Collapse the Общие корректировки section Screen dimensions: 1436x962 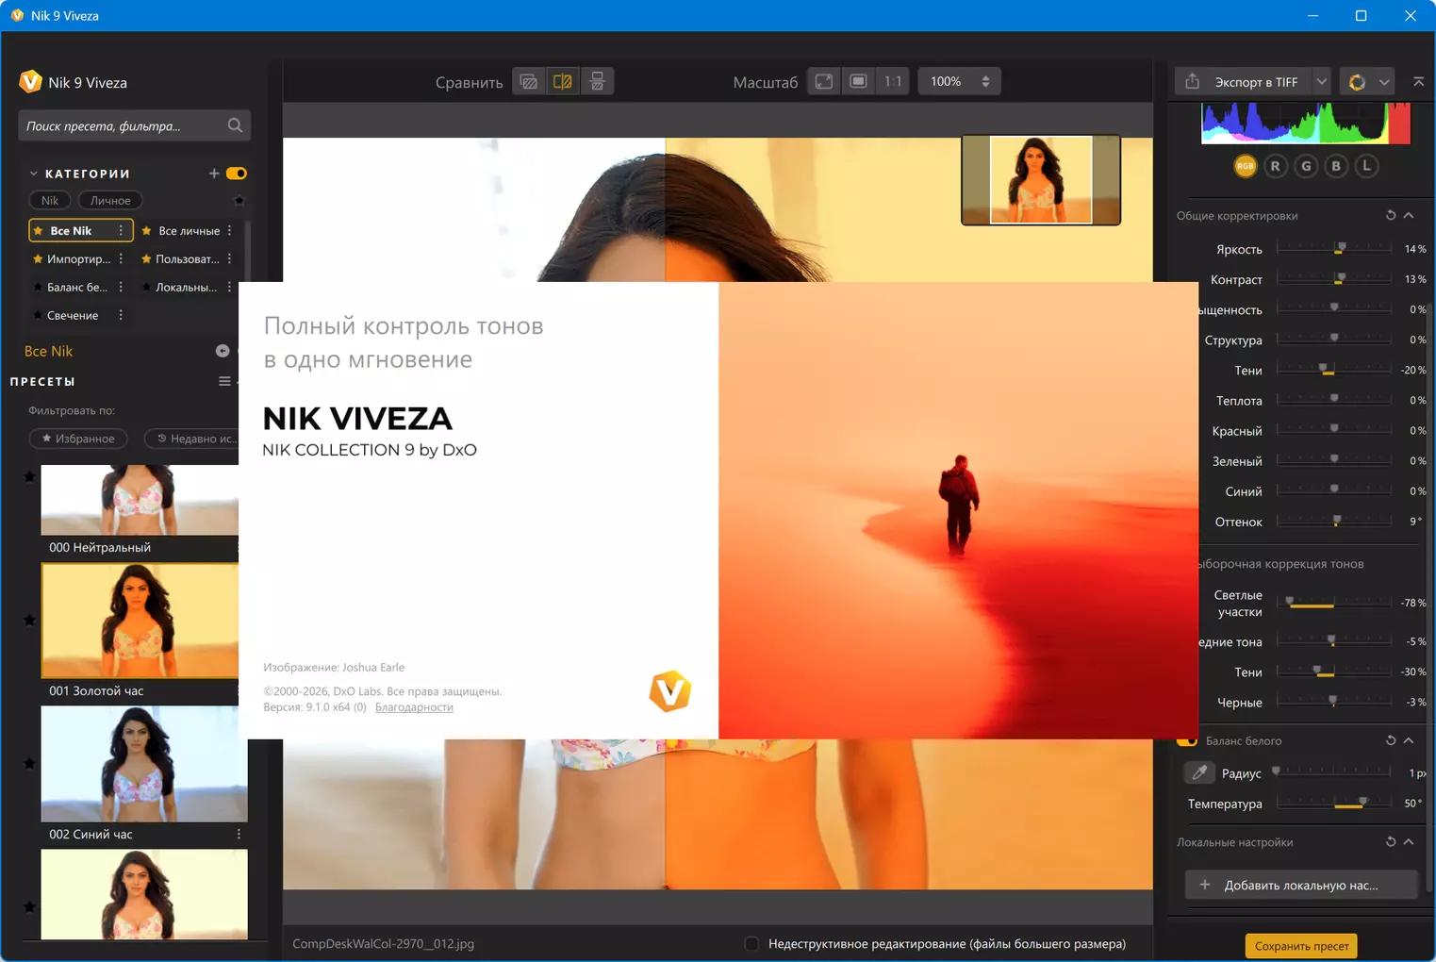pos(1409,216)
